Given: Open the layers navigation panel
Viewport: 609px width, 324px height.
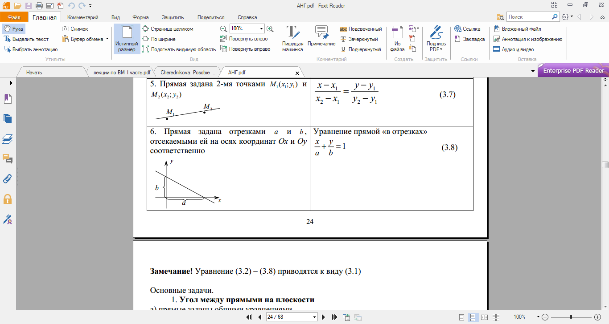Looking at the screenshot, I should [8, 138].
